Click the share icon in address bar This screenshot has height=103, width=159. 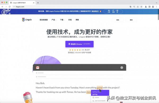point(138,7)
